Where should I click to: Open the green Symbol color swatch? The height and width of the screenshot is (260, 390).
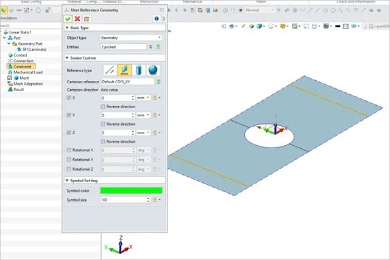131,191
